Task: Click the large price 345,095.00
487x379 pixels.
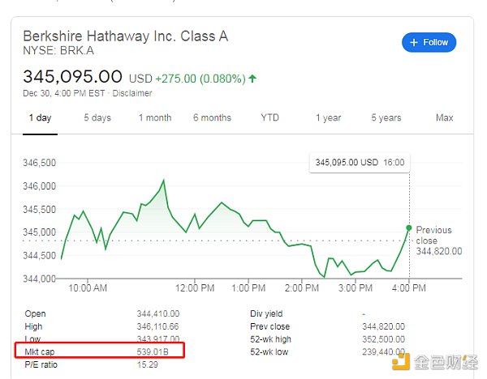Action: 72,77
